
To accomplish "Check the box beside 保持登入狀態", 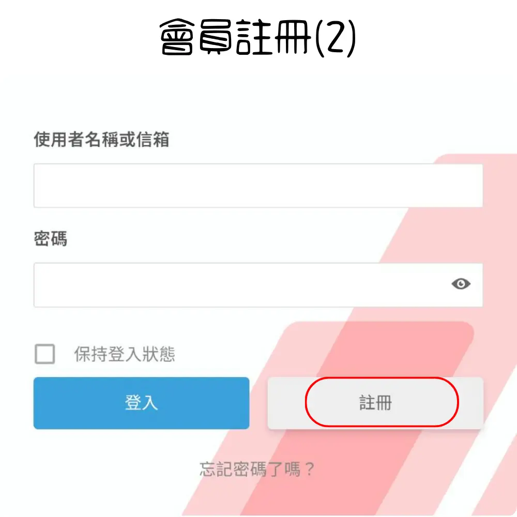I will pyautogui.click(x=44, y=355).
